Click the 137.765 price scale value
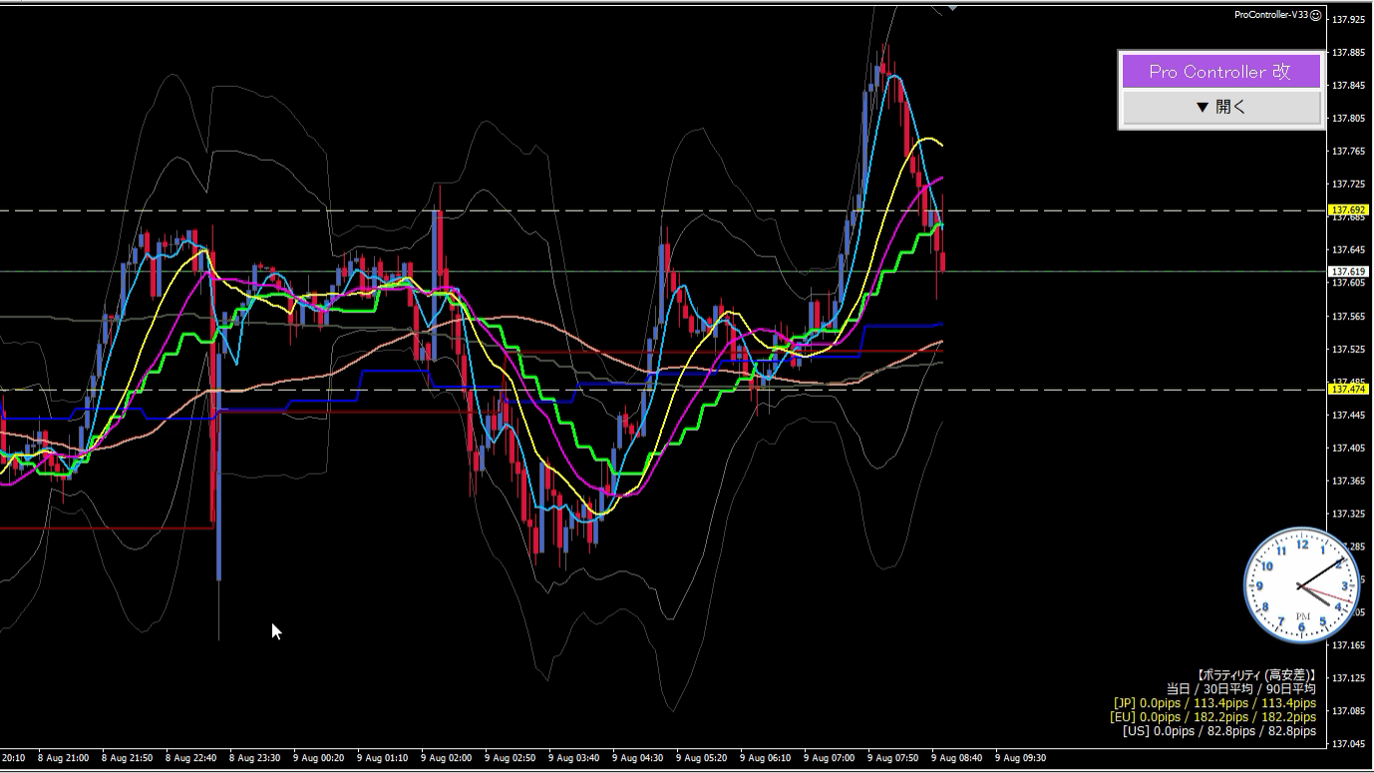This screenshot has width=1374, height=773. [x=1348, y=152]
